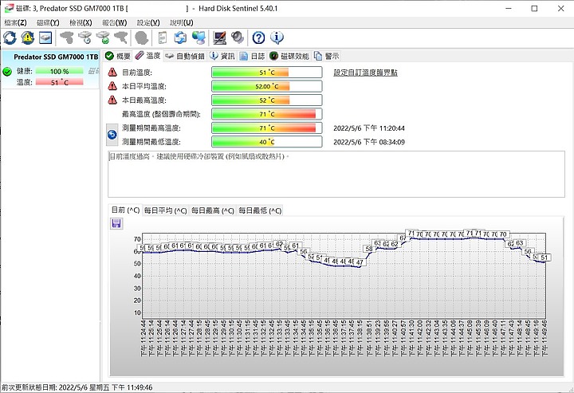Open the 資訊 tab
Screen dimensions: 574x393
tap(222, 56)
